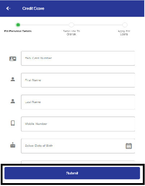Focus the PAN Card Number field

click(78, 58)
